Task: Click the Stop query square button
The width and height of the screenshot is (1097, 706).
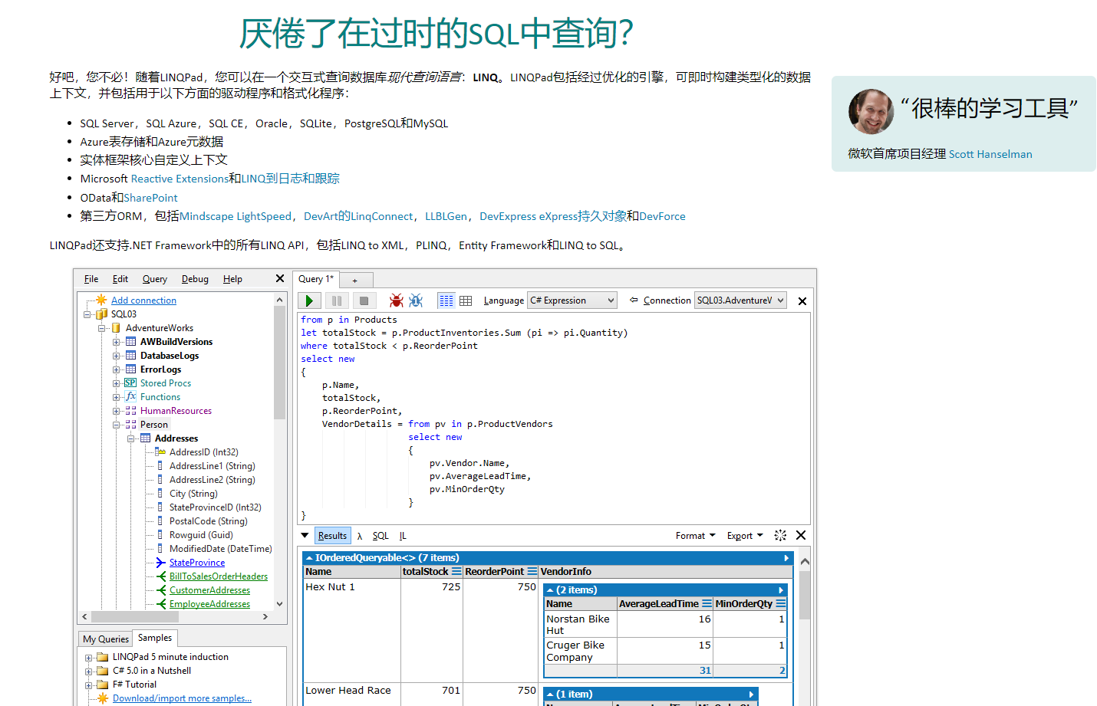Action: pyautogui.click(x=364, y=300)
